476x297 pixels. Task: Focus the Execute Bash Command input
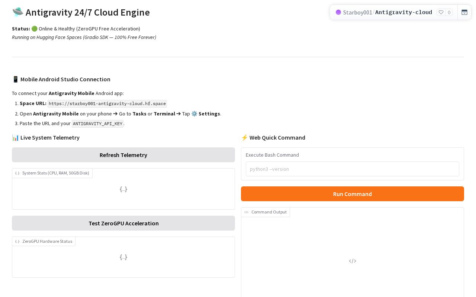click(353, 169)
